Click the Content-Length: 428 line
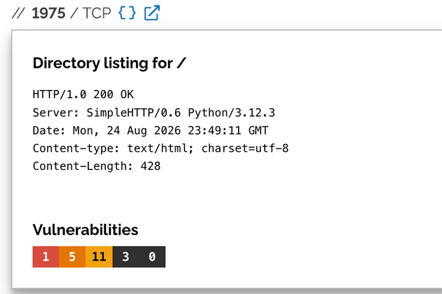The width and height of the screenshot is (442, 294). pos(97,166)
